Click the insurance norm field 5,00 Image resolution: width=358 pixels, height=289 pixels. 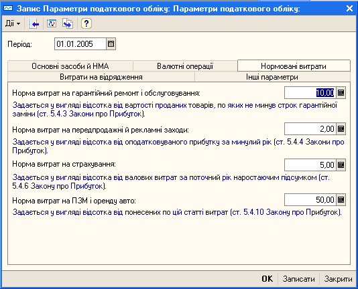310,165
